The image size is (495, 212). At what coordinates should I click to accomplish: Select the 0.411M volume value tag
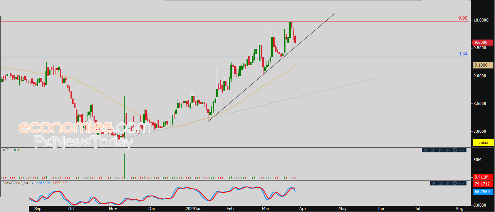tap(483, 177)
